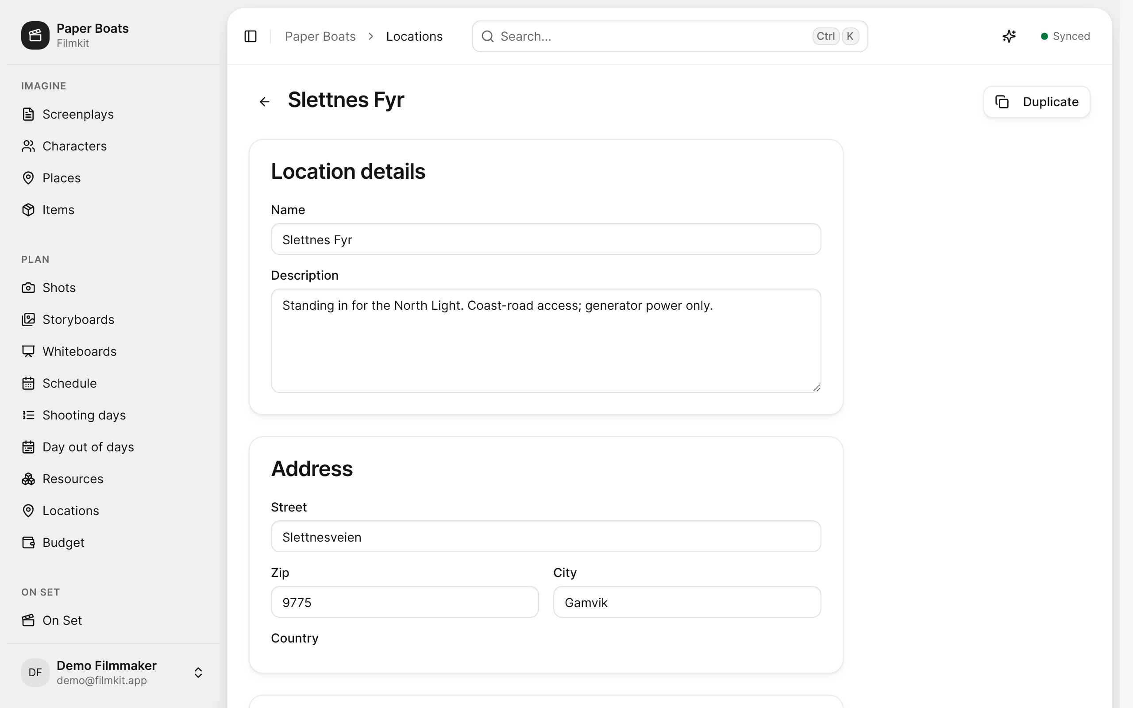Image resolution: width=1133 pixels, height=708 pixels.
Task: Click the AI sparkle icon
Action: 1009,36
